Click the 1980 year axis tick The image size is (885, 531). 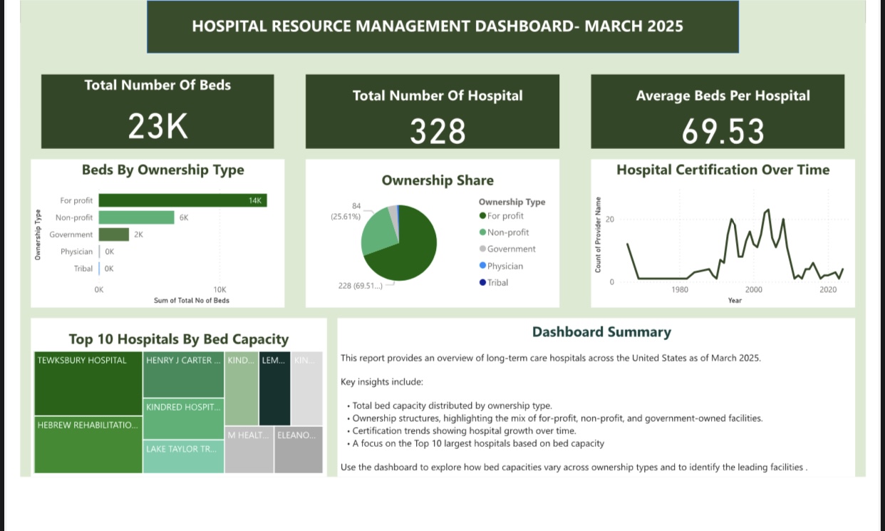point(679,289)
